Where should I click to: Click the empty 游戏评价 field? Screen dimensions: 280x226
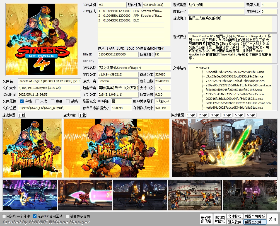click(216, 11)
